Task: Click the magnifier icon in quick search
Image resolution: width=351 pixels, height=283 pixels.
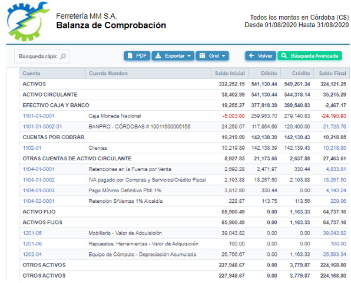Action: pyautogui.click(x=63, y=56)
